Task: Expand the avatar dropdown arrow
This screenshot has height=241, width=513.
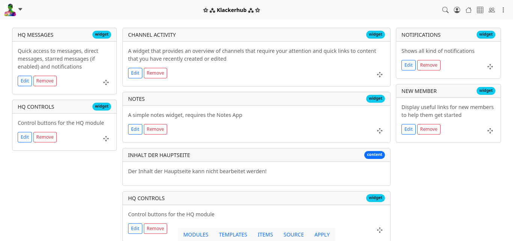Action: click(20, 9)
